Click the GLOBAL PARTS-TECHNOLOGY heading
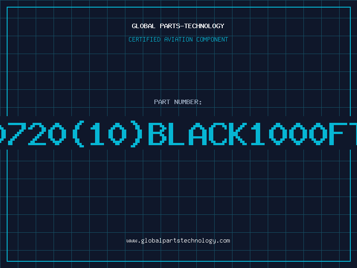357x268 pixels. click(178, 26)
